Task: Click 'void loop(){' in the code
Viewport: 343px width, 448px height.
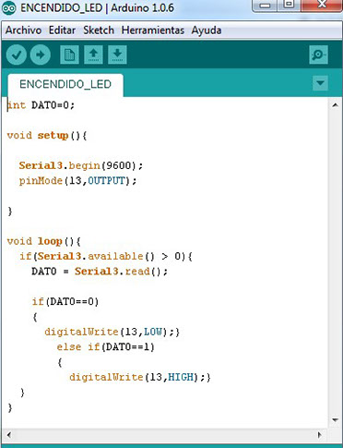Action: 44,241
